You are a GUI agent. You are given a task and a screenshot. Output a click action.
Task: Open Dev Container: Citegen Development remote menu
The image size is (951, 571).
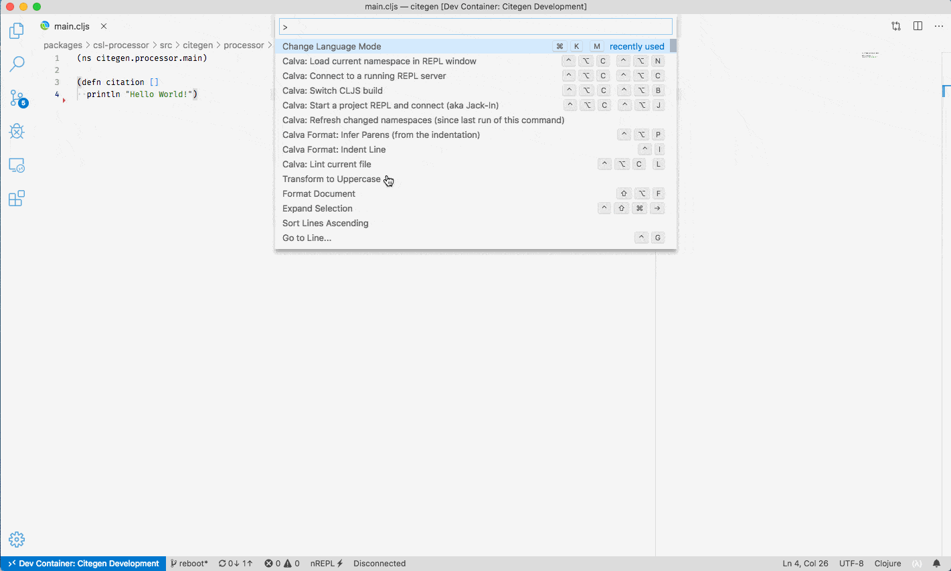pos(84,564)
